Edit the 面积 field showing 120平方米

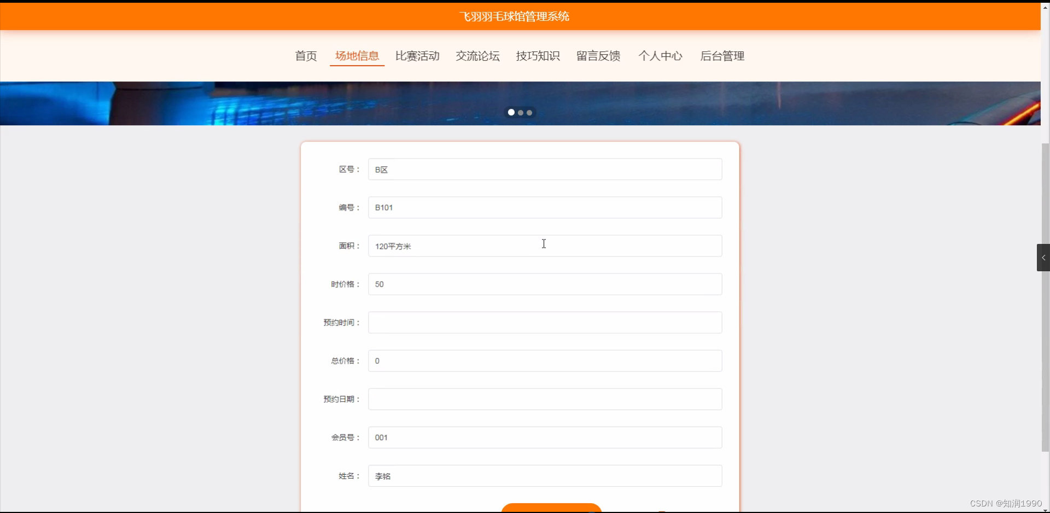544,246
